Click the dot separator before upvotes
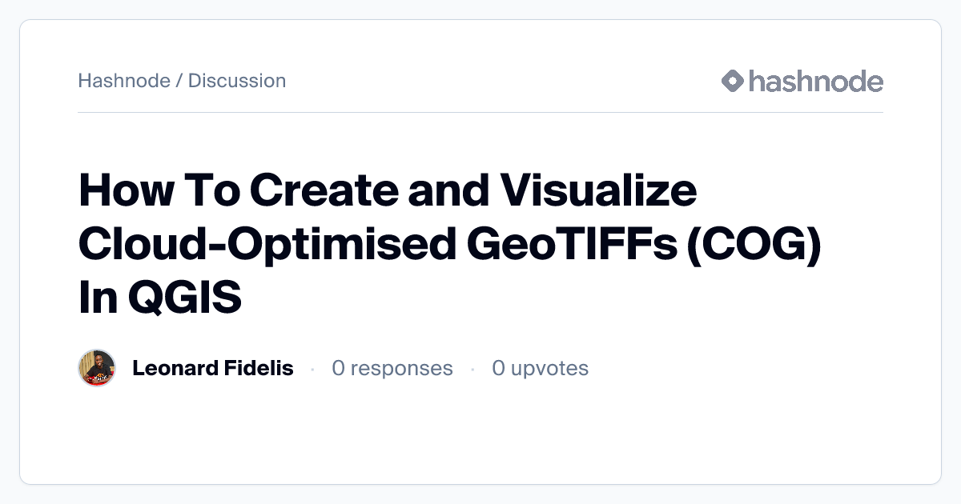 point(472,369)
